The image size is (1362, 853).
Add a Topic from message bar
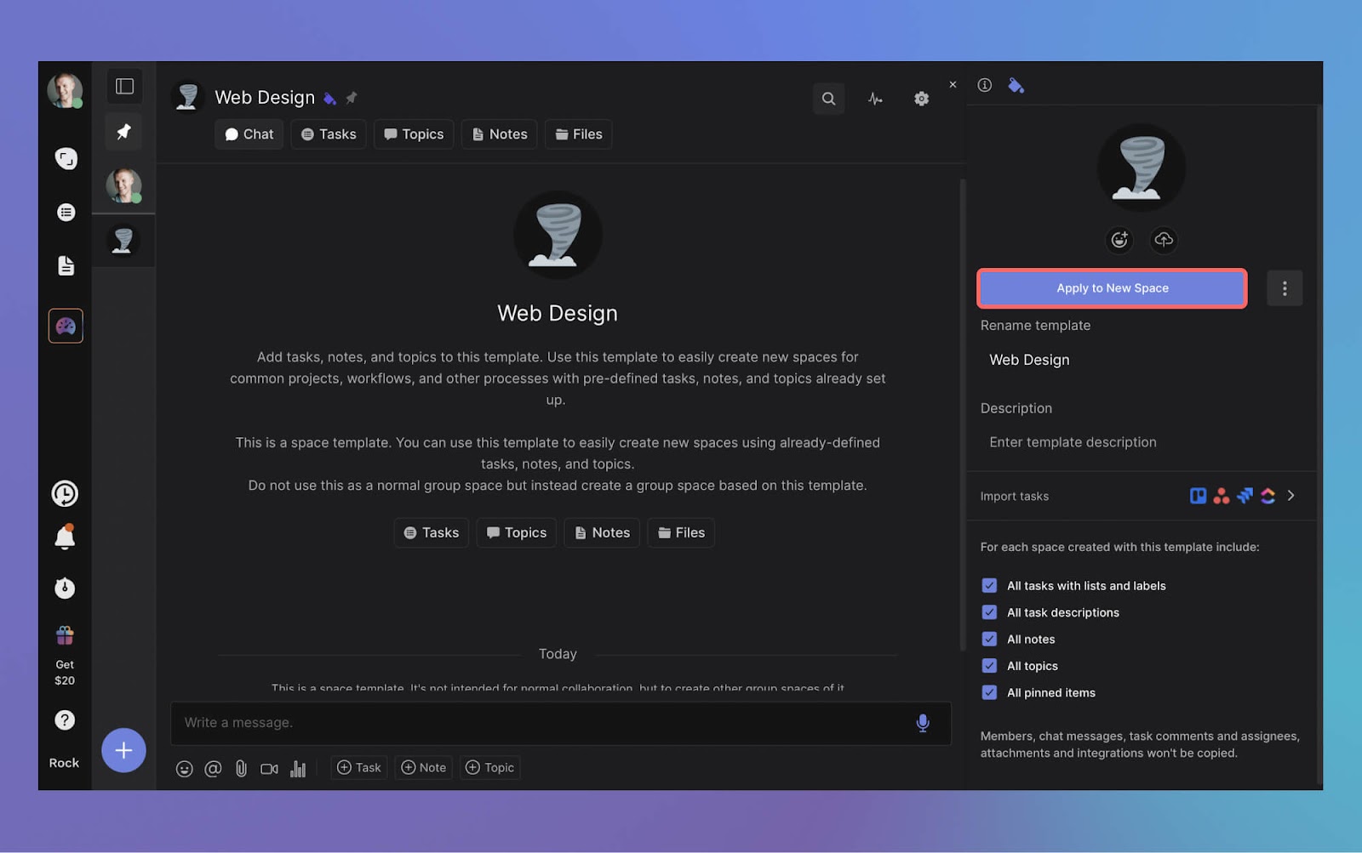click(490, 767)
